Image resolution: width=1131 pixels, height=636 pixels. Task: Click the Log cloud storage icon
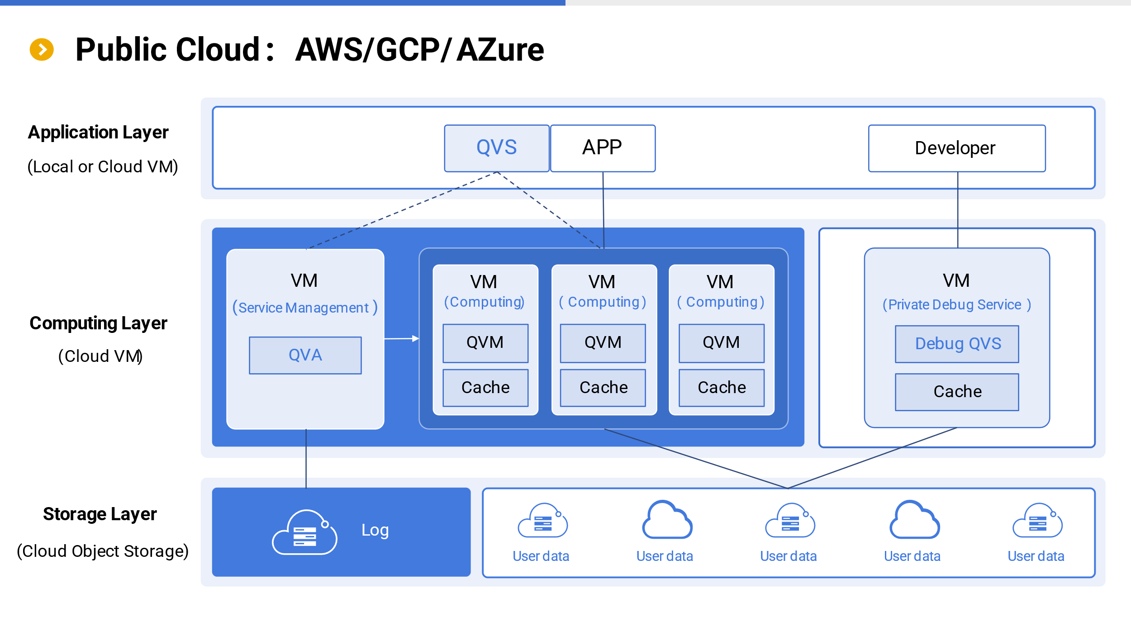(x=305, y=532)
